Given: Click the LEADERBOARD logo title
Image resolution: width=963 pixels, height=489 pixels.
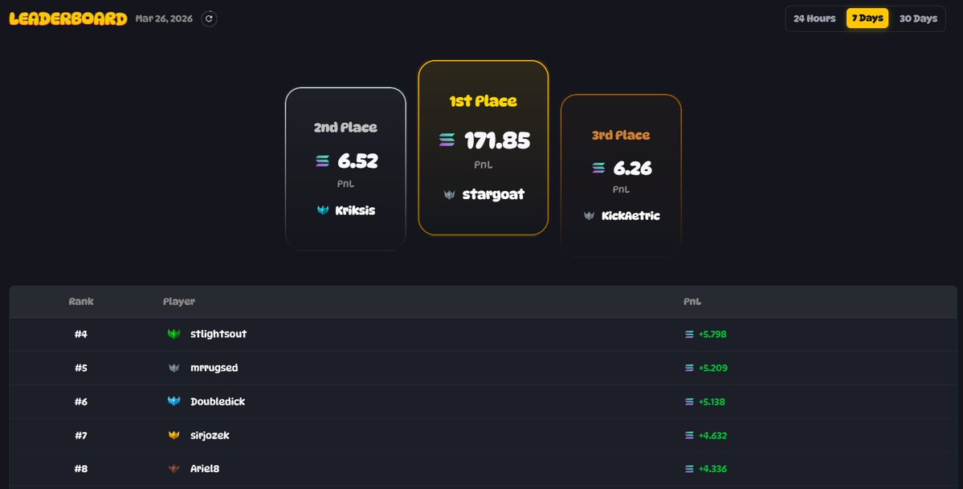Looking at the screenshot, I should tap(68, 18).
